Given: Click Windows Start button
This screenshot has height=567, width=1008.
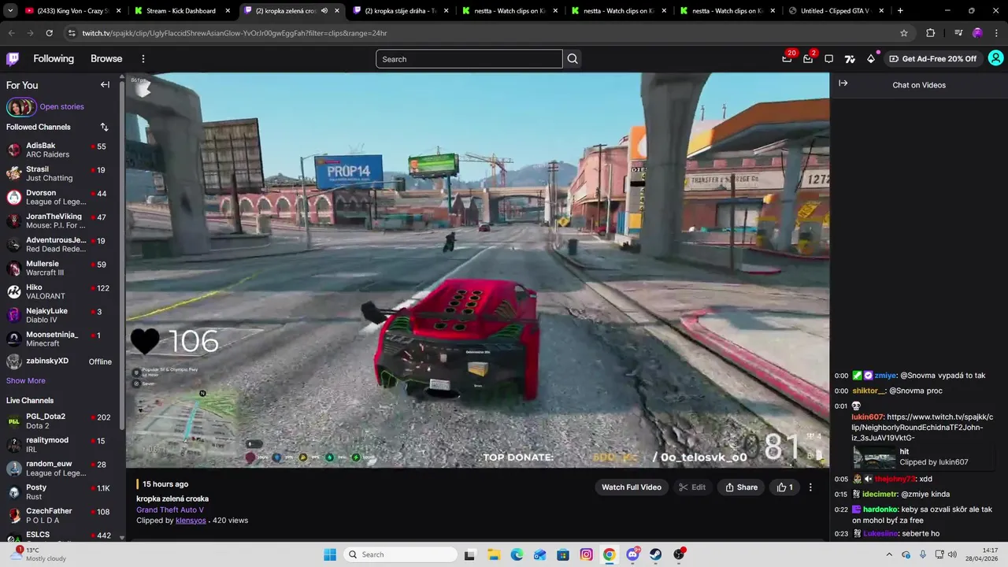Looking at the screenshot, I should pyautogui.click(x=329, y=554).
